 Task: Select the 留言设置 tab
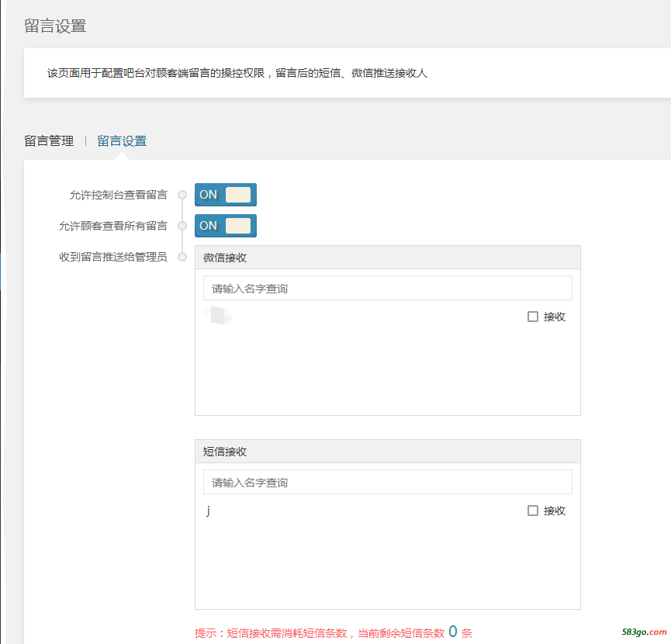point(122,140)
